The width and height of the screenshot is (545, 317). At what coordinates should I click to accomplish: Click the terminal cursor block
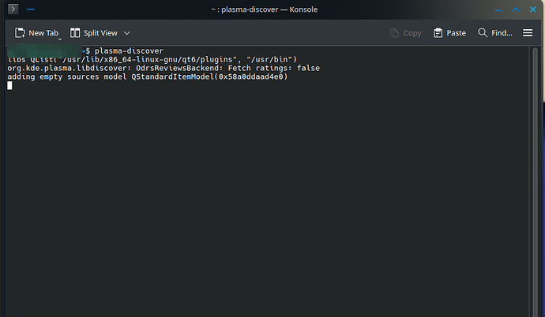9,85
